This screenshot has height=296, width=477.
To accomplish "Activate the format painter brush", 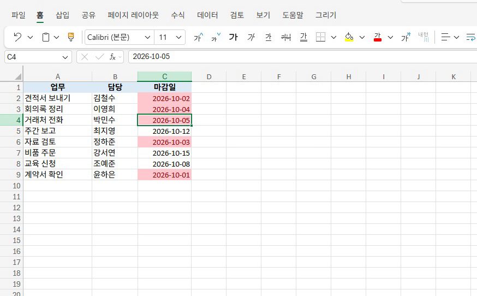I will (x=70, y=37).
